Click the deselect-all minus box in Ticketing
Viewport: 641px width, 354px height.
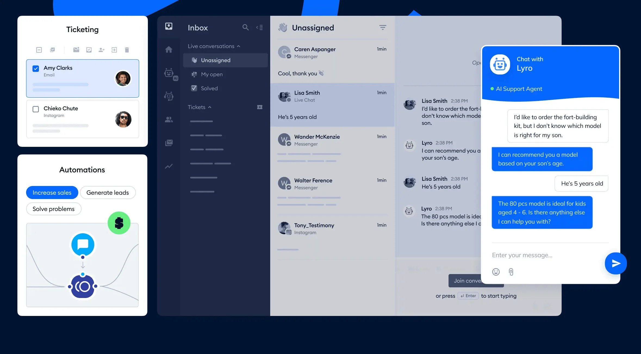click(39, 50)
